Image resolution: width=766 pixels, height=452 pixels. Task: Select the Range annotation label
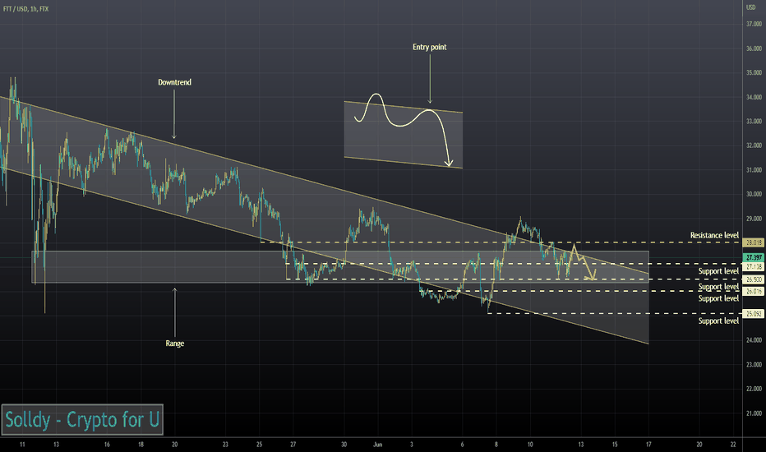174,344
